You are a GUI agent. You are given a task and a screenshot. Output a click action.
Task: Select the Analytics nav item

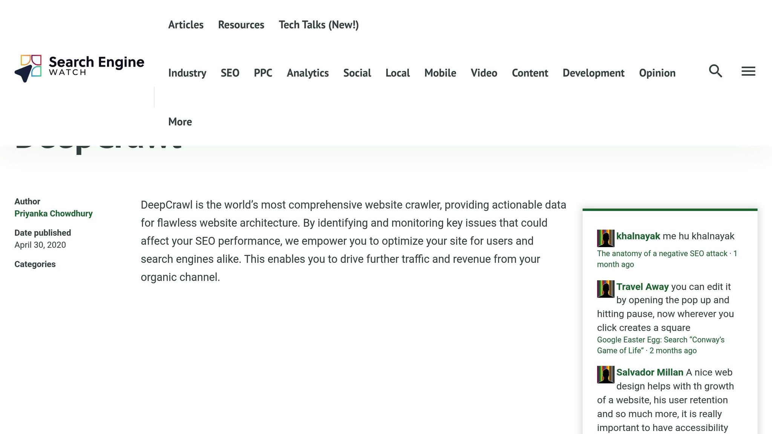308,73
